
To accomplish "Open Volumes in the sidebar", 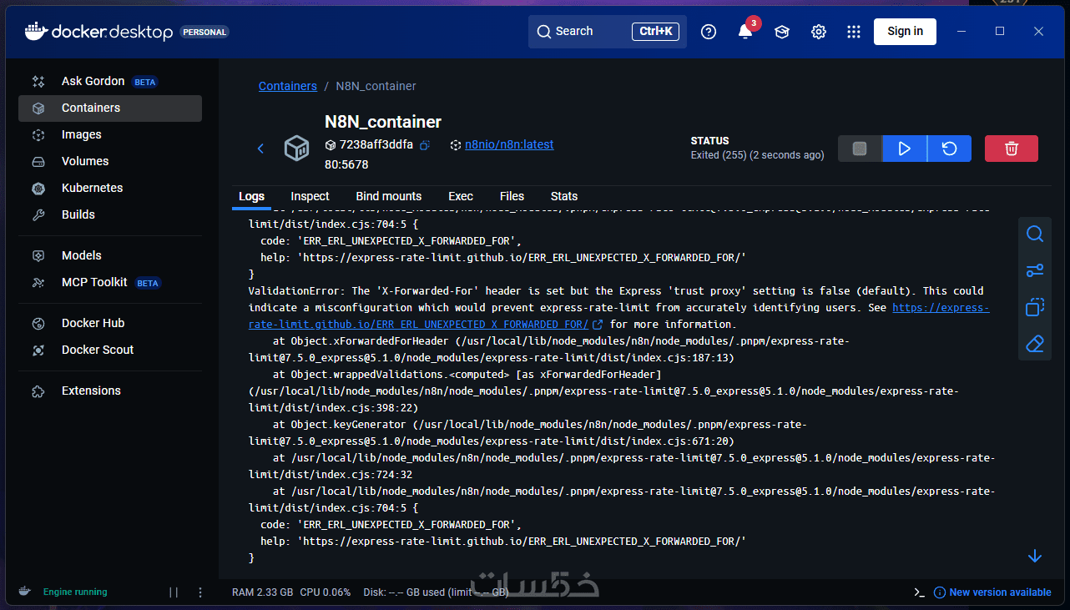I will 109,161.
